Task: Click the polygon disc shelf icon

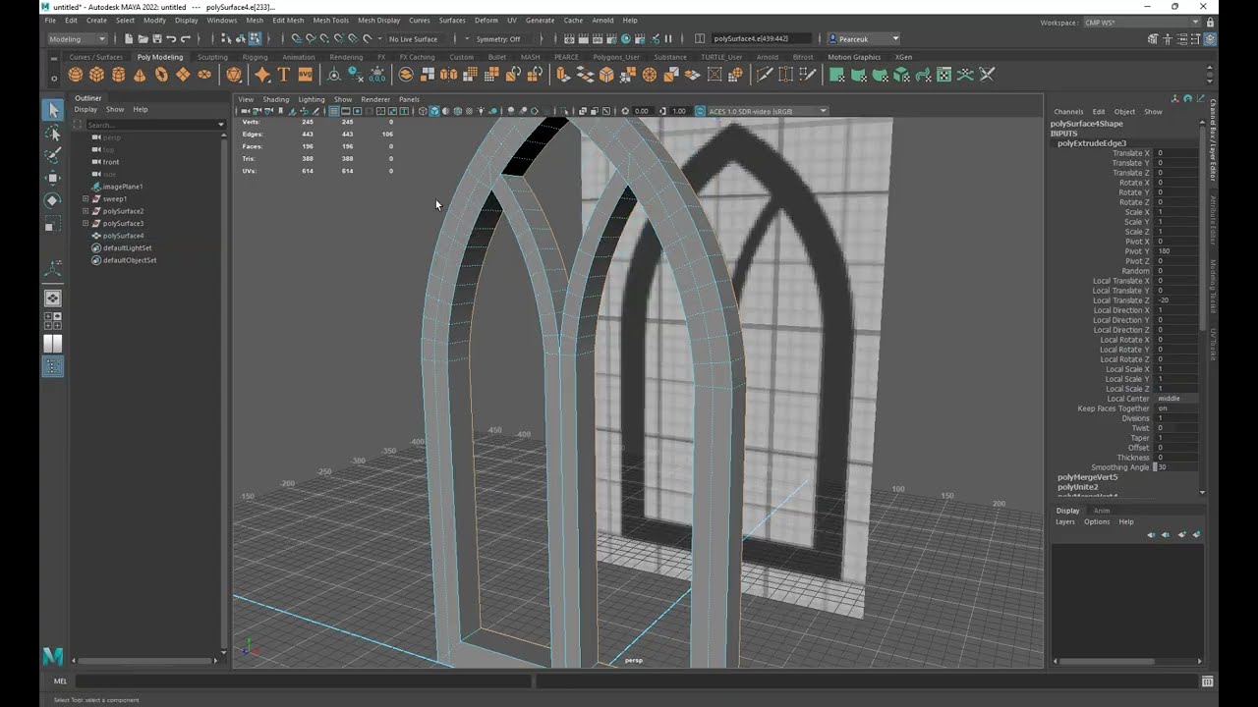Action: pyautogui.click(x=204, y=75)
